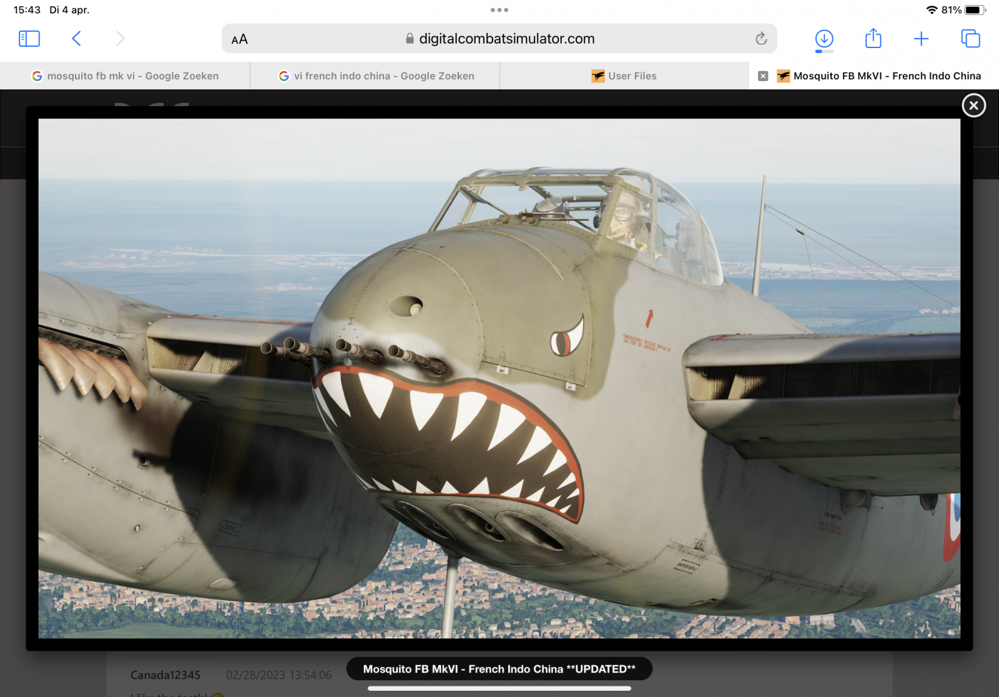The image size is (999, 697).
Task: Switch to 'vi french indo china - Google Zoeken' tab
Action: [375, 76]
